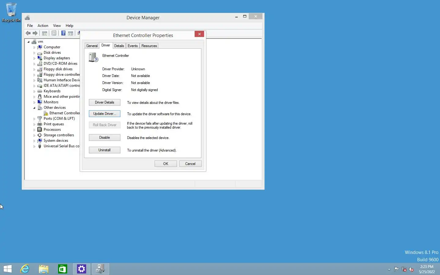Open the Action menu
Image resolution: width=440 pixels, height=275 pixels.
coord(43,26)
